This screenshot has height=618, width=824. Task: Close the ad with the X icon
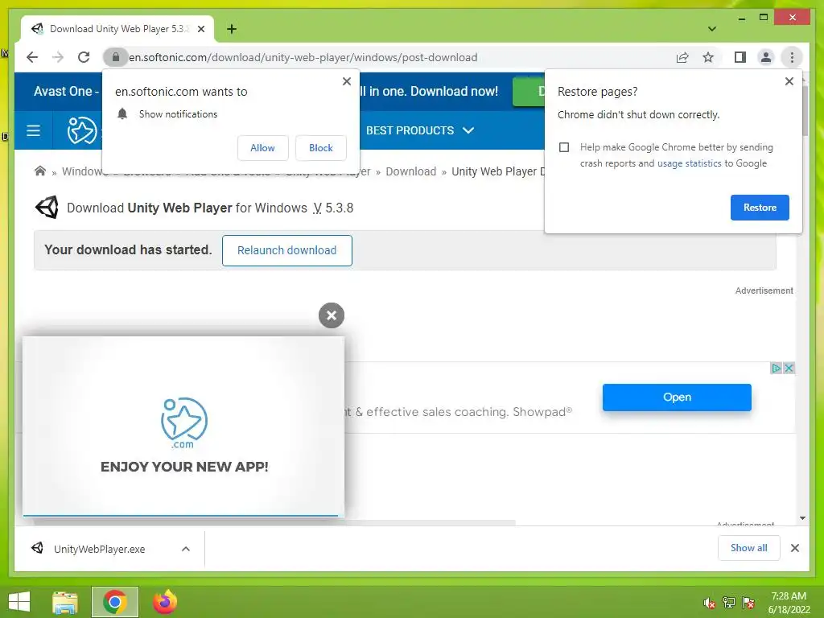tap(789, 369)
